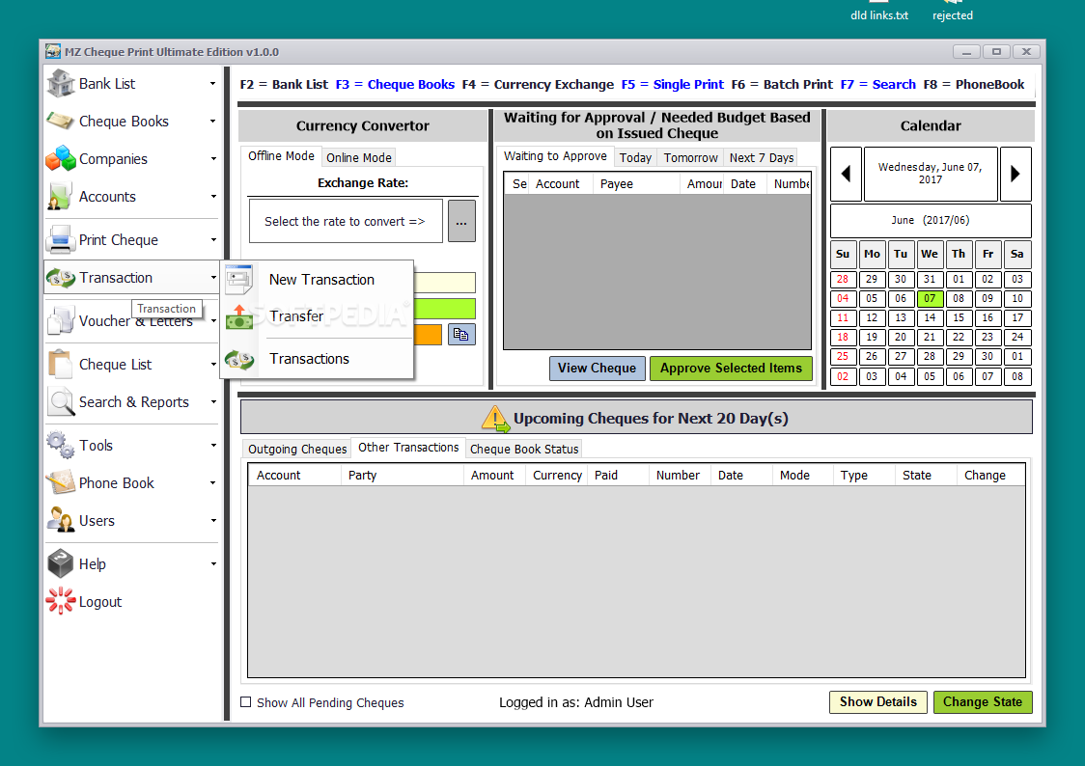Click the View Cheque button

pyautogui.click(x=598, y=369)
